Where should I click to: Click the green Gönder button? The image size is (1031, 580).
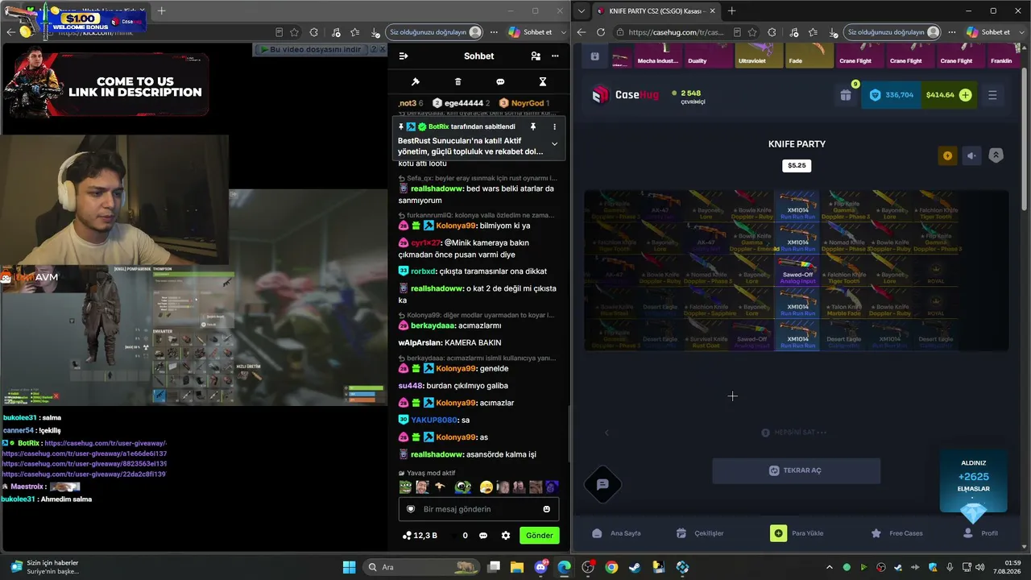coord(540,536)
